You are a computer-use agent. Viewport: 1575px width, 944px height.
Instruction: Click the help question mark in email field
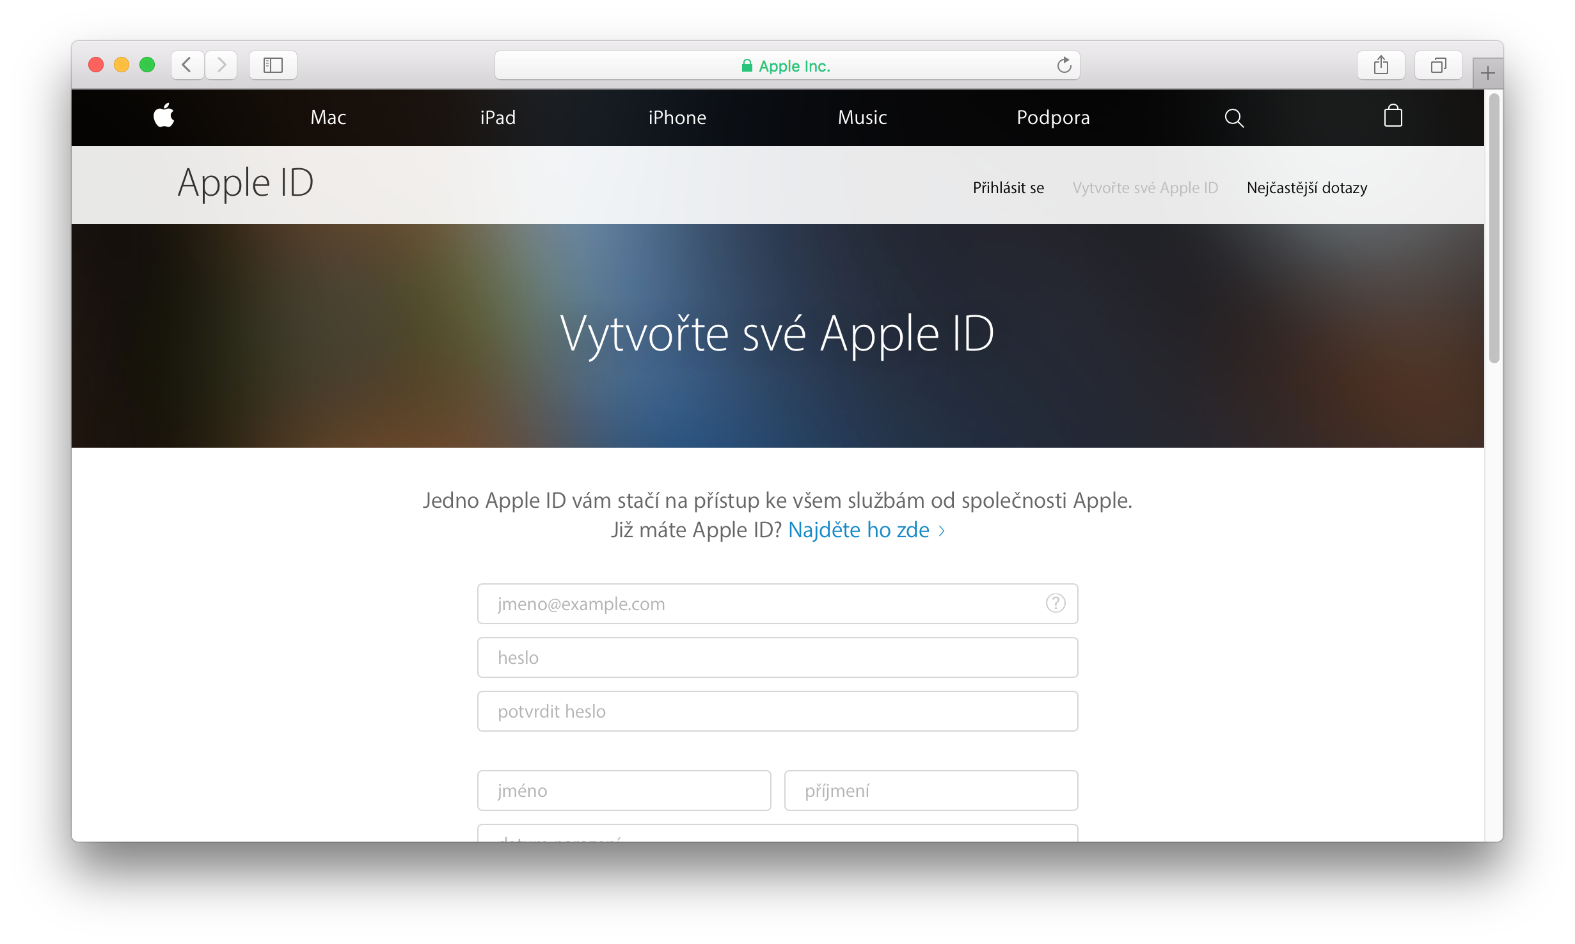click(1056, 603)
